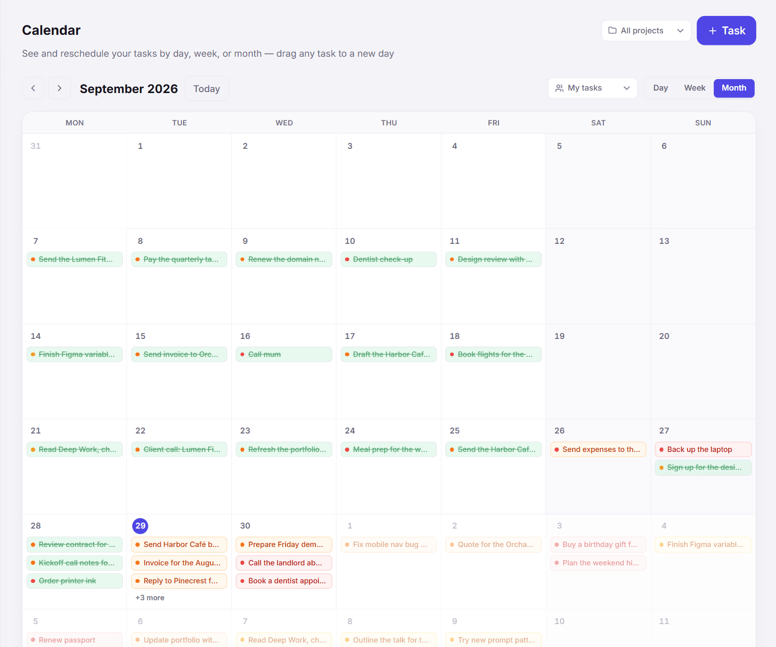Open 'Finish Figma variabl...' task on October 4
The height and width of the screenshot is (647, 776).
[703, 544]
